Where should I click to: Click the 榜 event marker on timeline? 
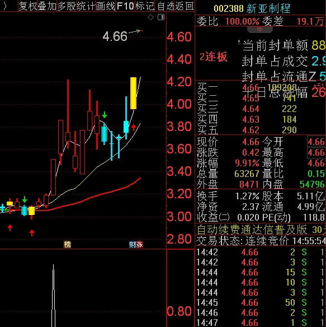point(67,244)
